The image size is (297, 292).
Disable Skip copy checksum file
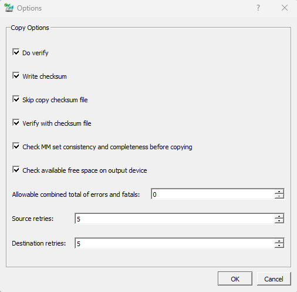(x=16, y=99)
